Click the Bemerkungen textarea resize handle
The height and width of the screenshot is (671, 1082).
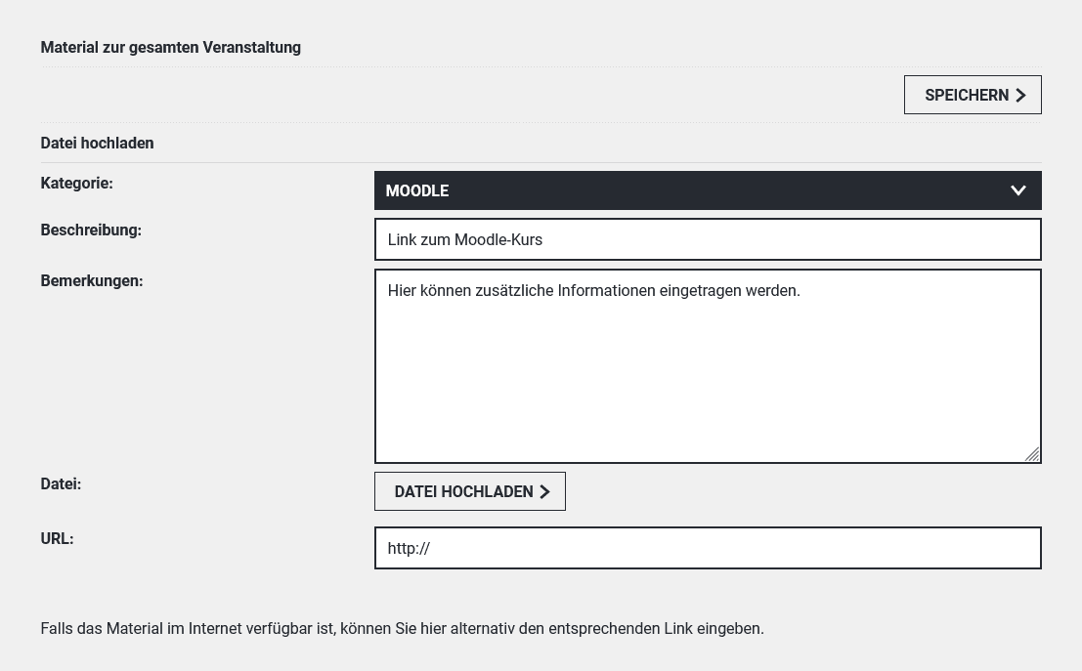tap(1032, 454)
